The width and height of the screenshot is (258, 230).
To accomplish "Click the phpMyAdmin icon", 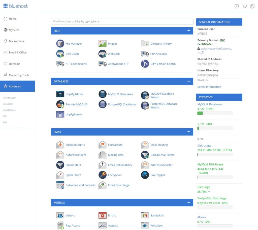I will (x=60, y=94).
